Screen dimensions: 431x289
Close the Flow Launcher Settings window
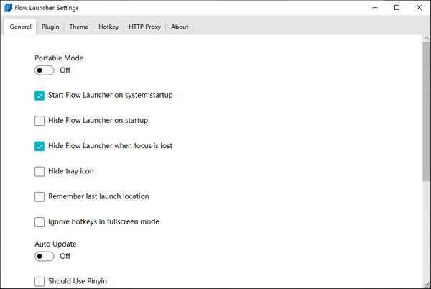418,8
